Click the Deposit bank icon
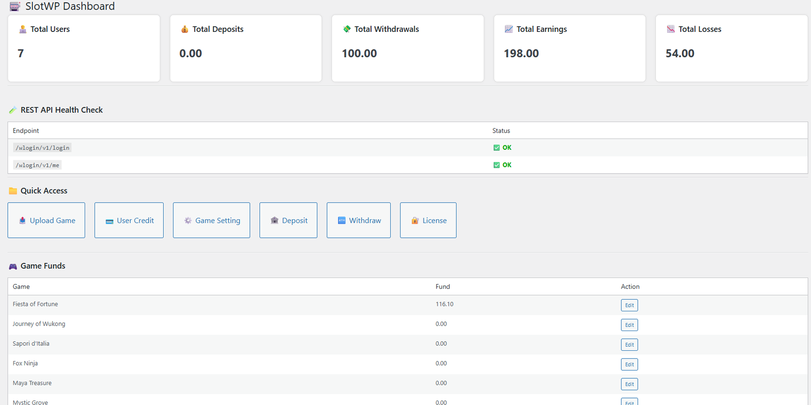 [275, 221]
